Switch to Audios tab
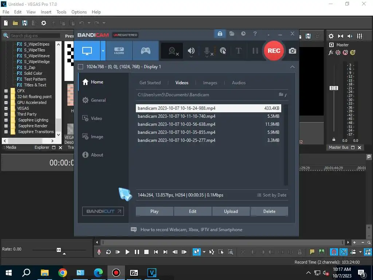 [239, 83]
